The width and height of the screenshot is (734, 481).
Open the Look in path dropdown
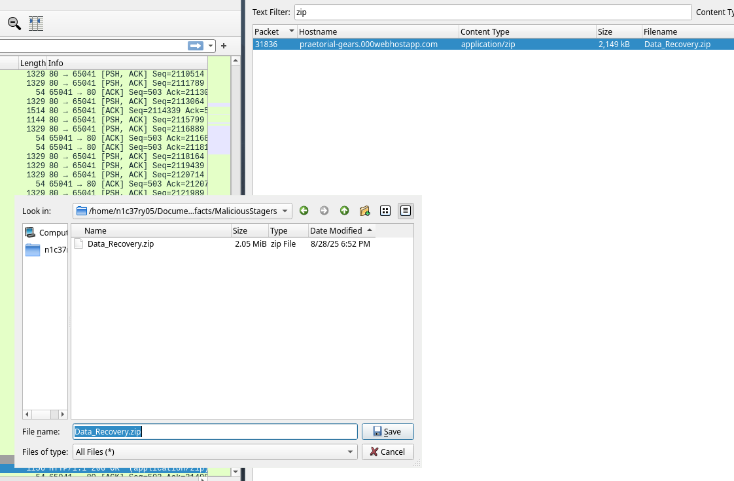point(285,211)
